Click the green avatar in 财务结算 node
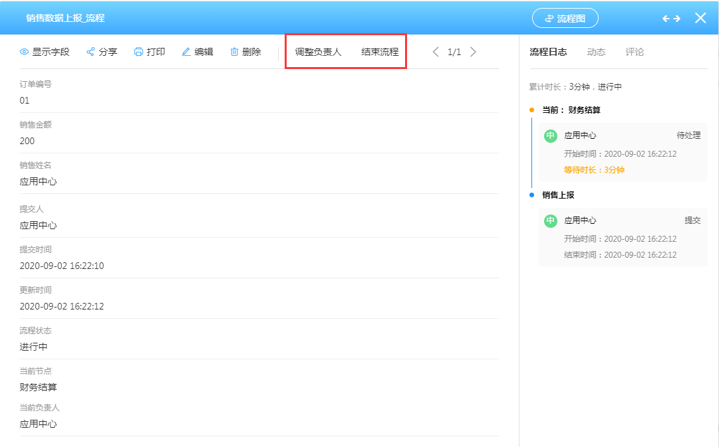719x447 pixels. [550, 135]
